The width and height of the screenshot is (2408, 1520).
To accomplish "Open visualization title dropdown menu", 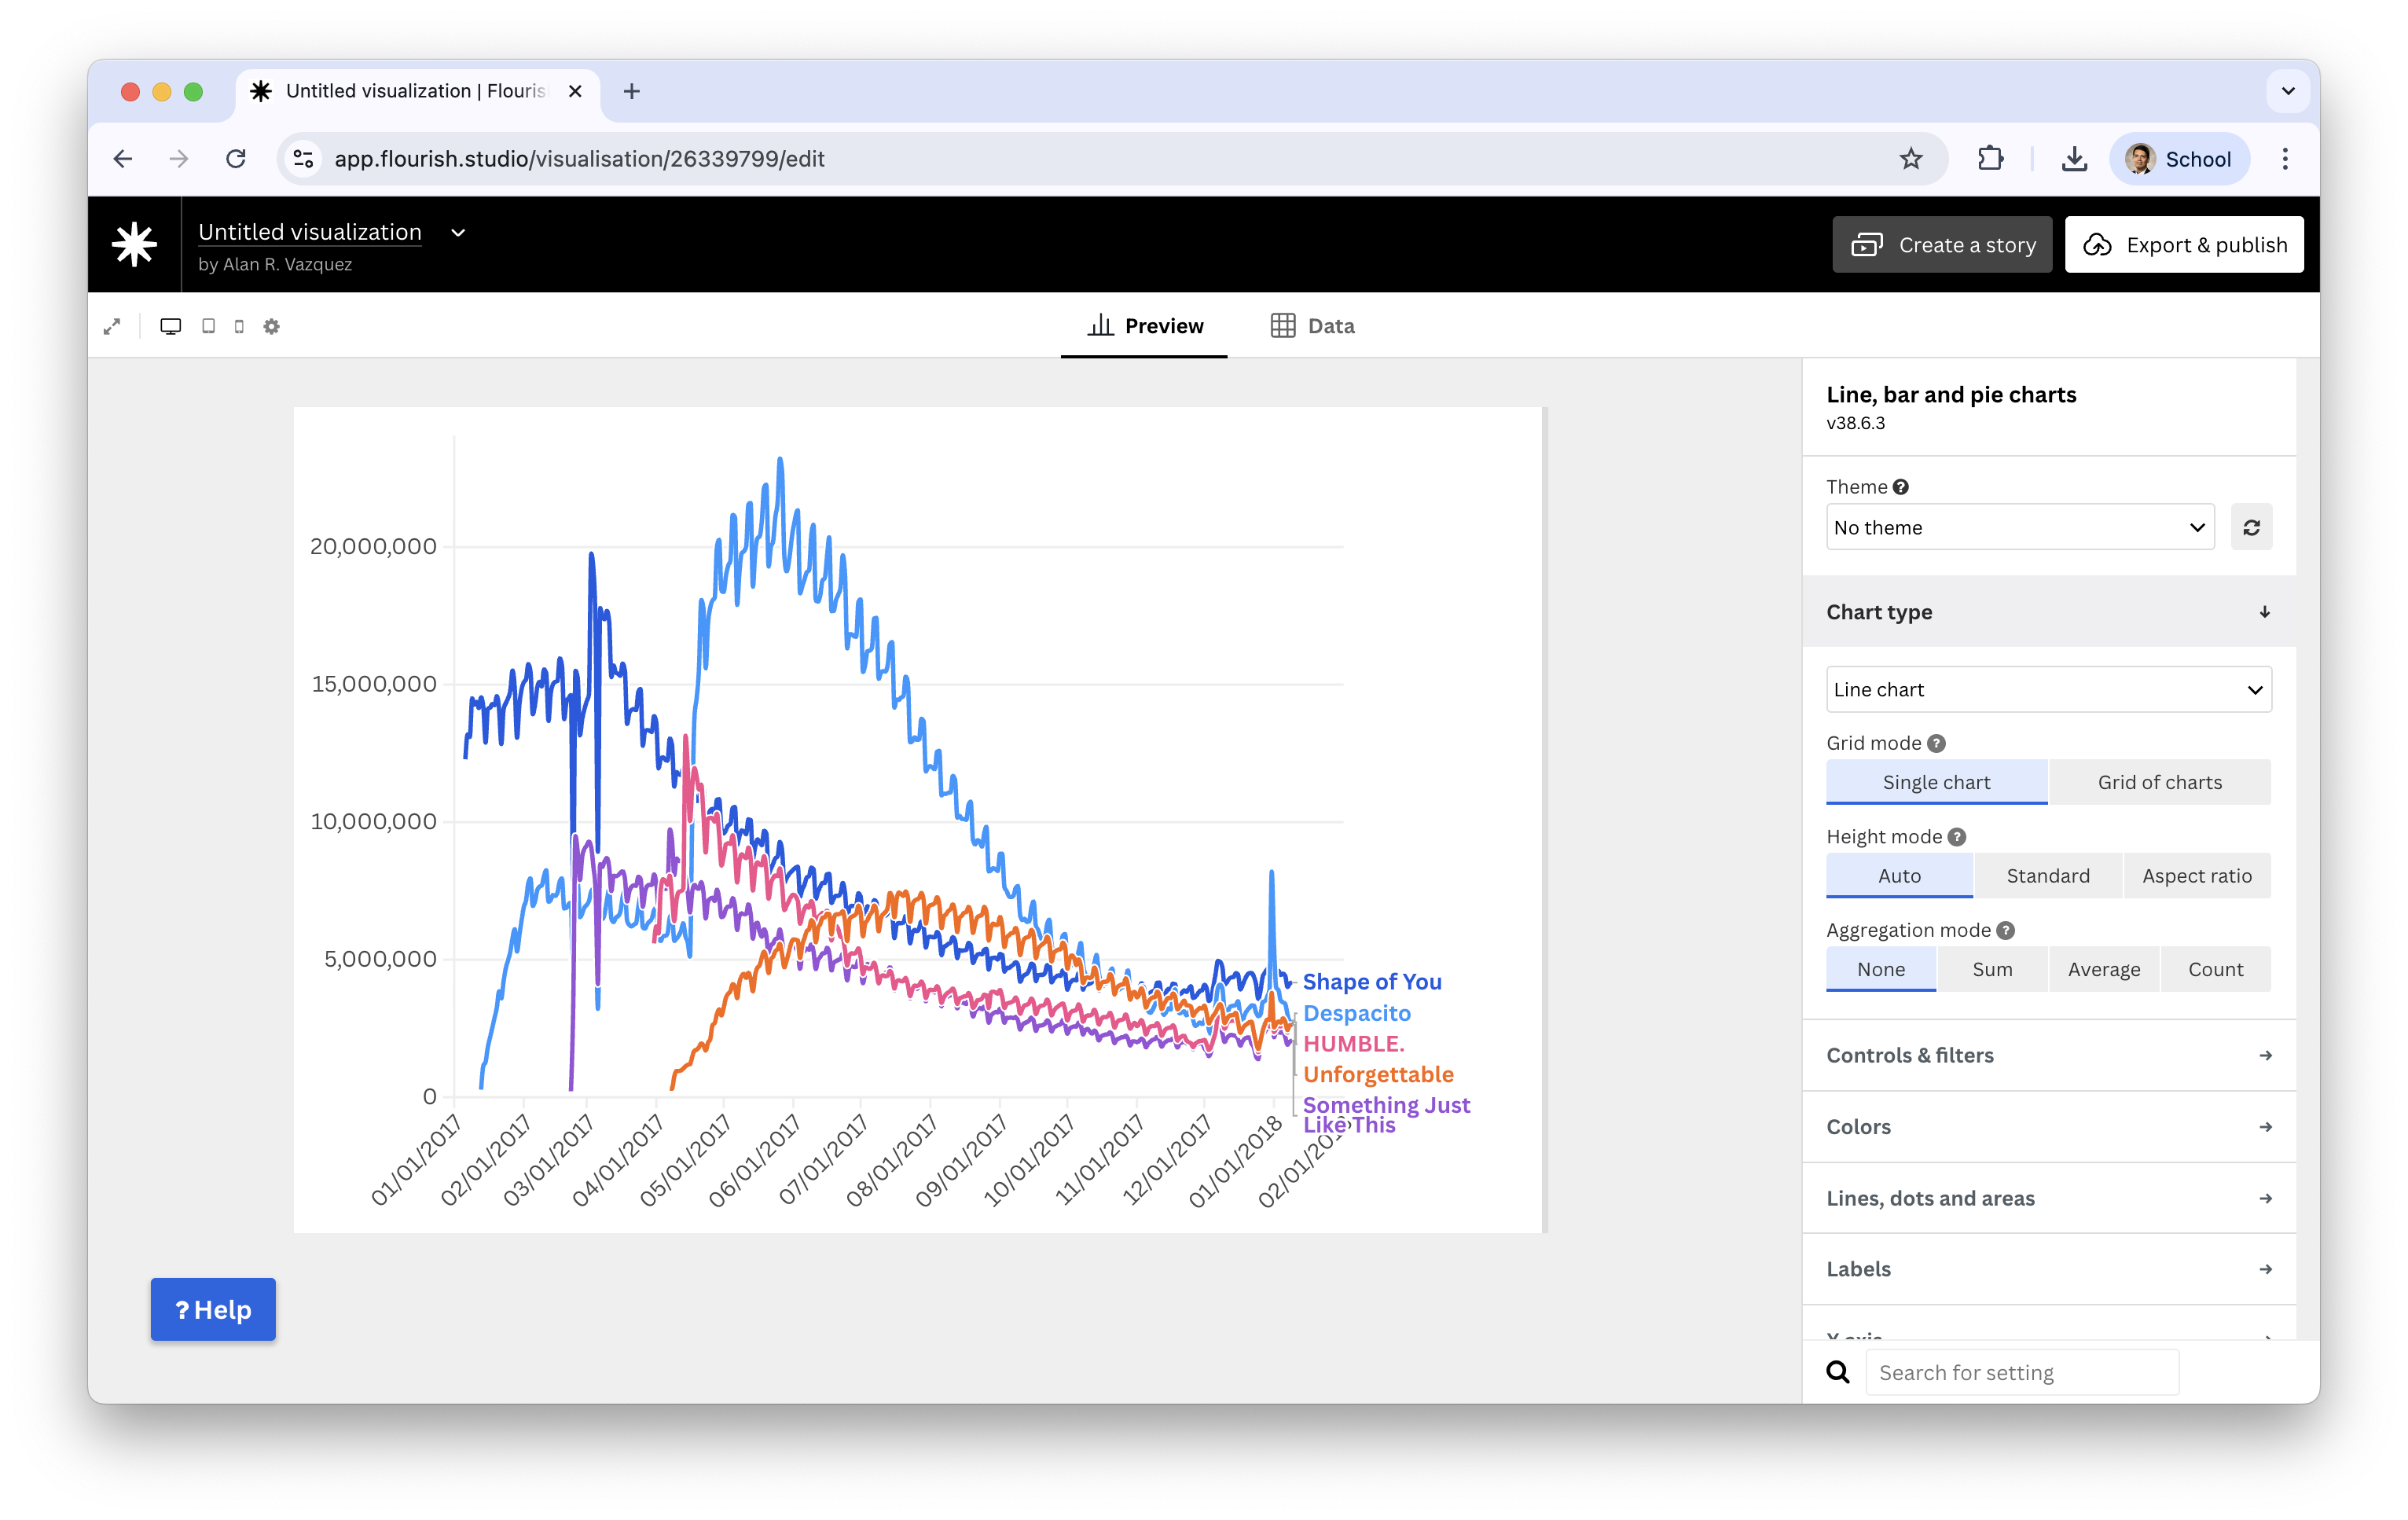I will [458, 233].
